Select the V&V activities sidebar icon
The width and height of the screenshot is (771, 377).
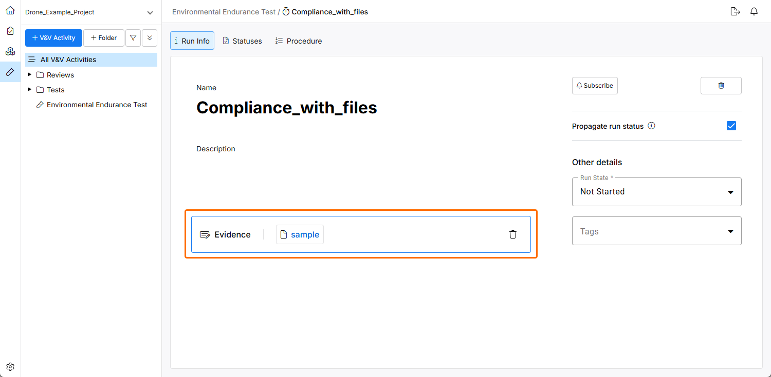pyautogui.click(x=10, y=72)
